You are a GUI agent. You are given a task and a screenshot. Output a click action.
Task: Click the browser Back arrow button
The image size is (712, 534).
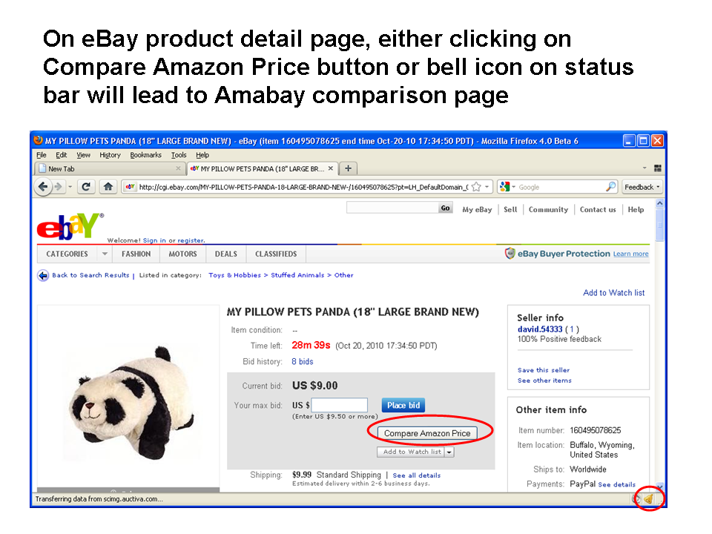pos(44,187)
